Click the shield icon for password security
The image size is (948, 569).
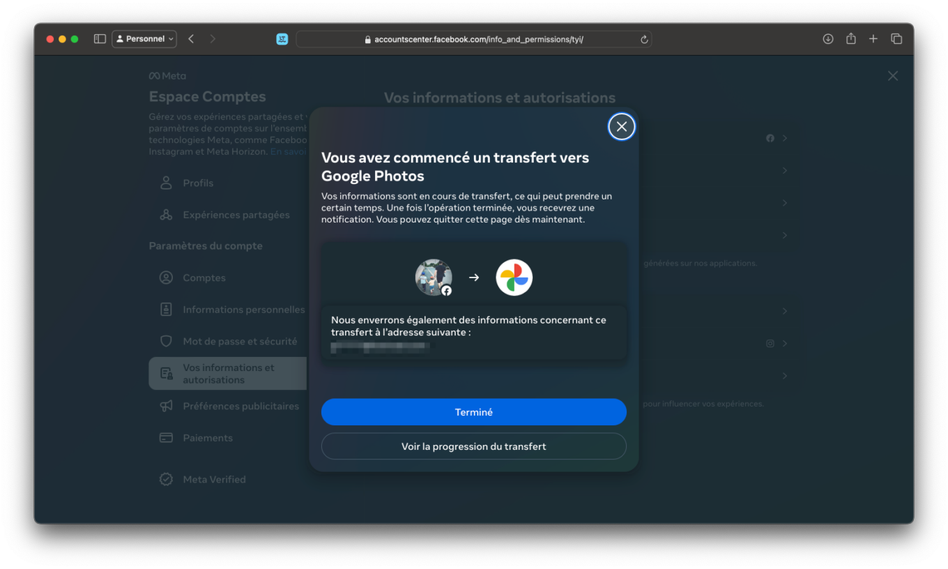tap(166, 342)
